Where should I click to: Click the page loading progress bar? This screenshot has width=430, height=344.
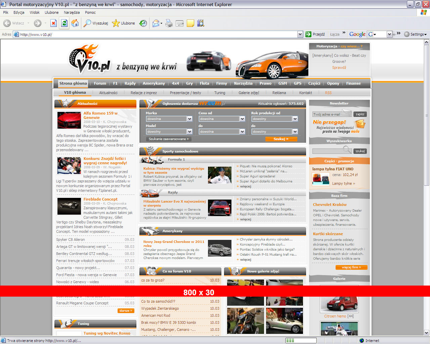point(301,340)
